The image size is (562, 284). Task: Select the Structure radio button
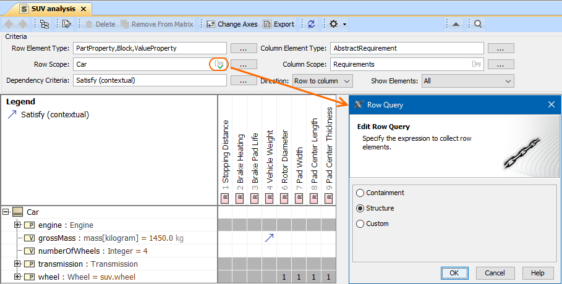click(360, 208)
